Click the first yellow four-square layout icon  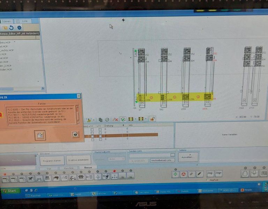tap(131, 119)
